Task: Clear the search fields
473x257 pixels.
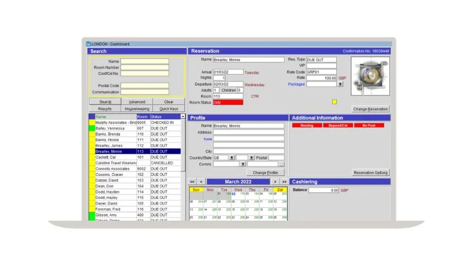Action: tap(169, 102)
